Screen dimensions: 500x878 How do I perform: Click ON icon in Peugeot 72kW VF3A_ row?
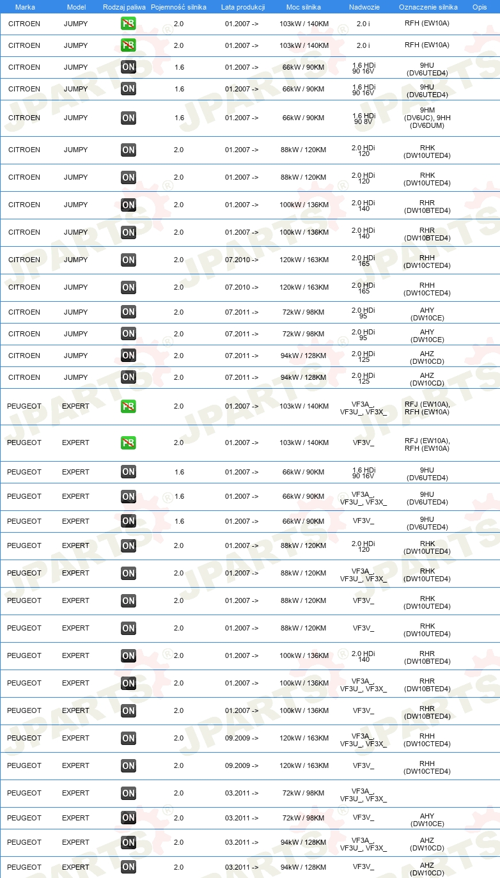(x=129, y=793)
